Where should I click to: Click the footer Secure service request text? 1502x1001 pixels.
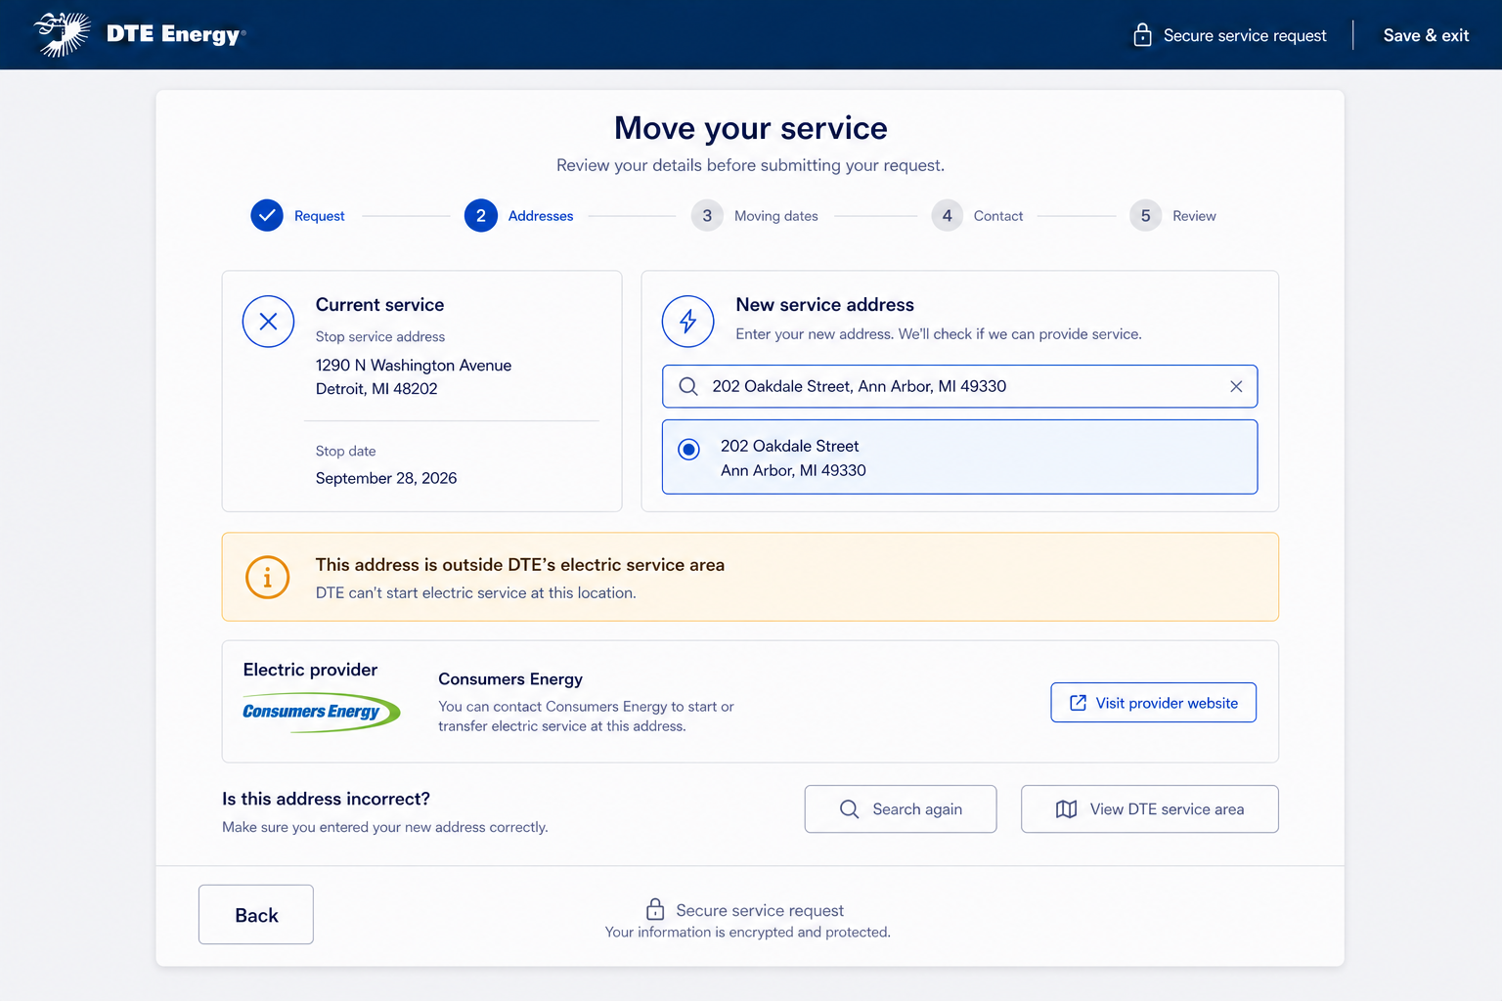click(760, 911)
